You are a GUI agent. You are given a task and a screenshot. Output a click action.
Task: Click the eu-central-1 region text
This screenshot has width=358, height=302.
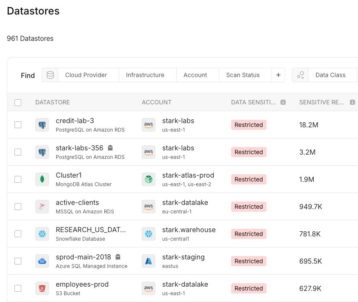(x=177, y=212)
